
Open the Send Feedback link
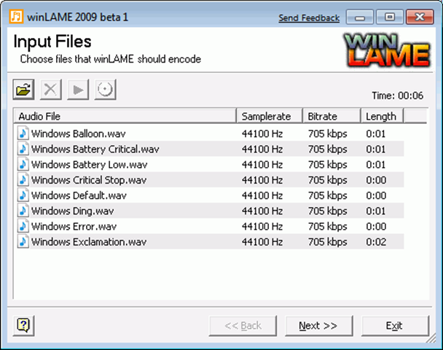pos(309,17)
